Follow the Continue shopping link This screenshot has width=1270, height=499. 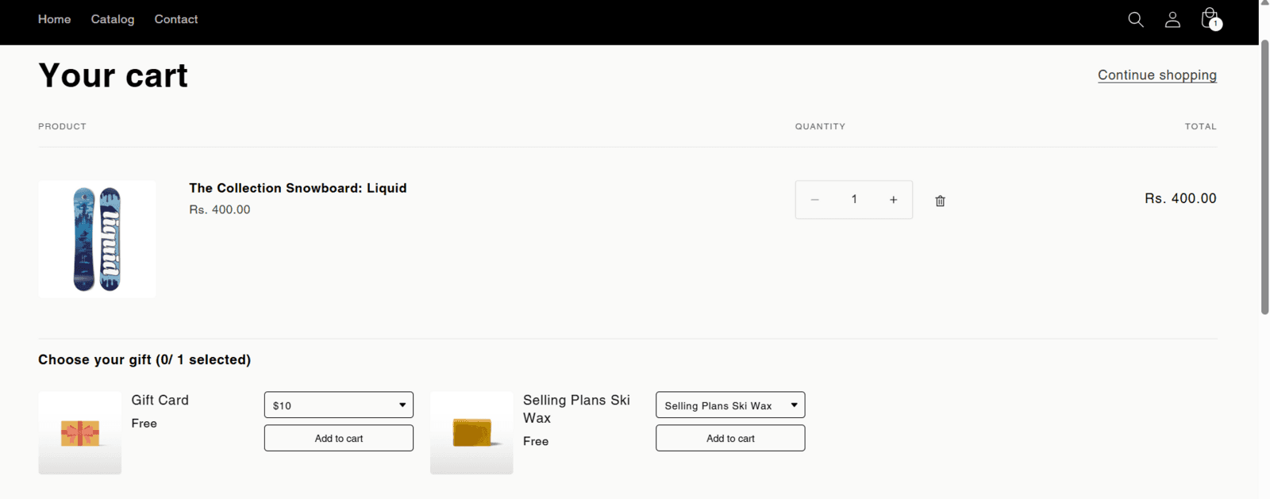tap(1157, 75)
